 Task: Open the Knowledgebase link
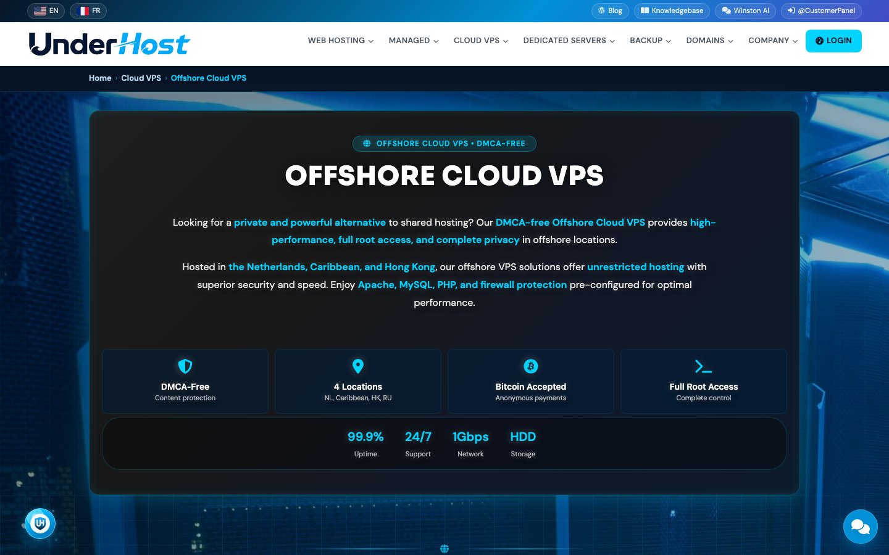coord(672,11)
